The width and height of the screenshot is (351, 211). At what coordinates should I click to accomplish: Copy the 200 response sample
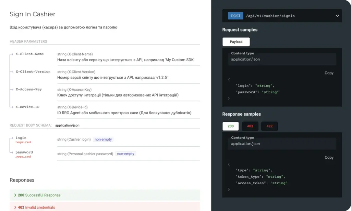coord(328,157)
